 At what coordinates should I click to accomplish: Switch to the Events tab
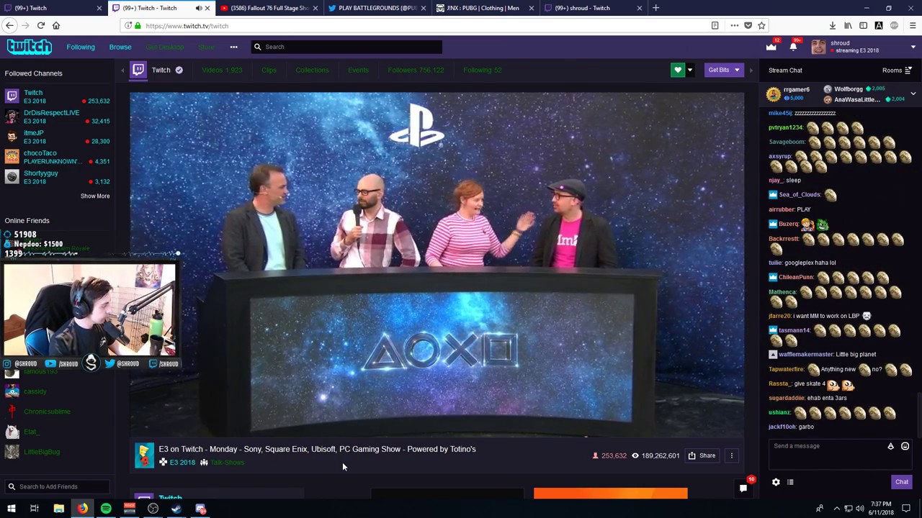click(x=358, y=70)
